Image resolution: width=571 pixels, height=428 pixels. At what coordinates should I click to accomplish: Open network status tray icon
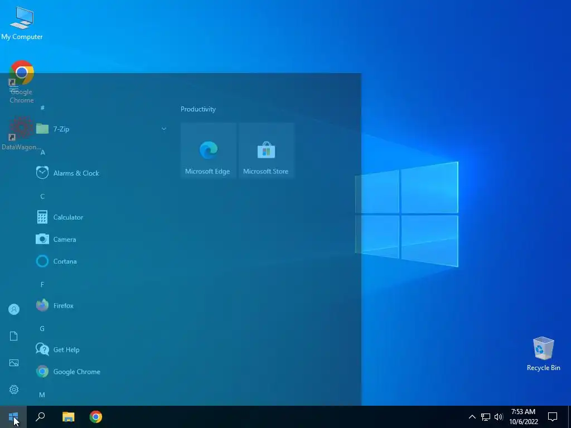click(x=486, y=417)
